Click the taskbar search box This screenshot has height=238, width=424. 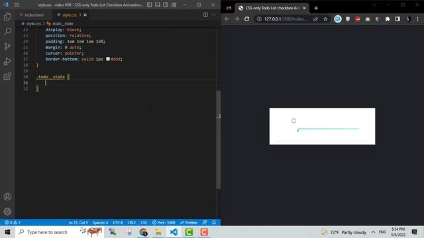click(x=60, y=232)
